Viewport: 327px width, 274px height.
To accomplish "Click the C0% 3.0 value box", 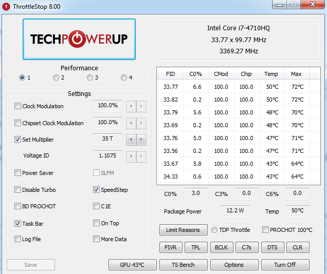I will pos(196,193).
